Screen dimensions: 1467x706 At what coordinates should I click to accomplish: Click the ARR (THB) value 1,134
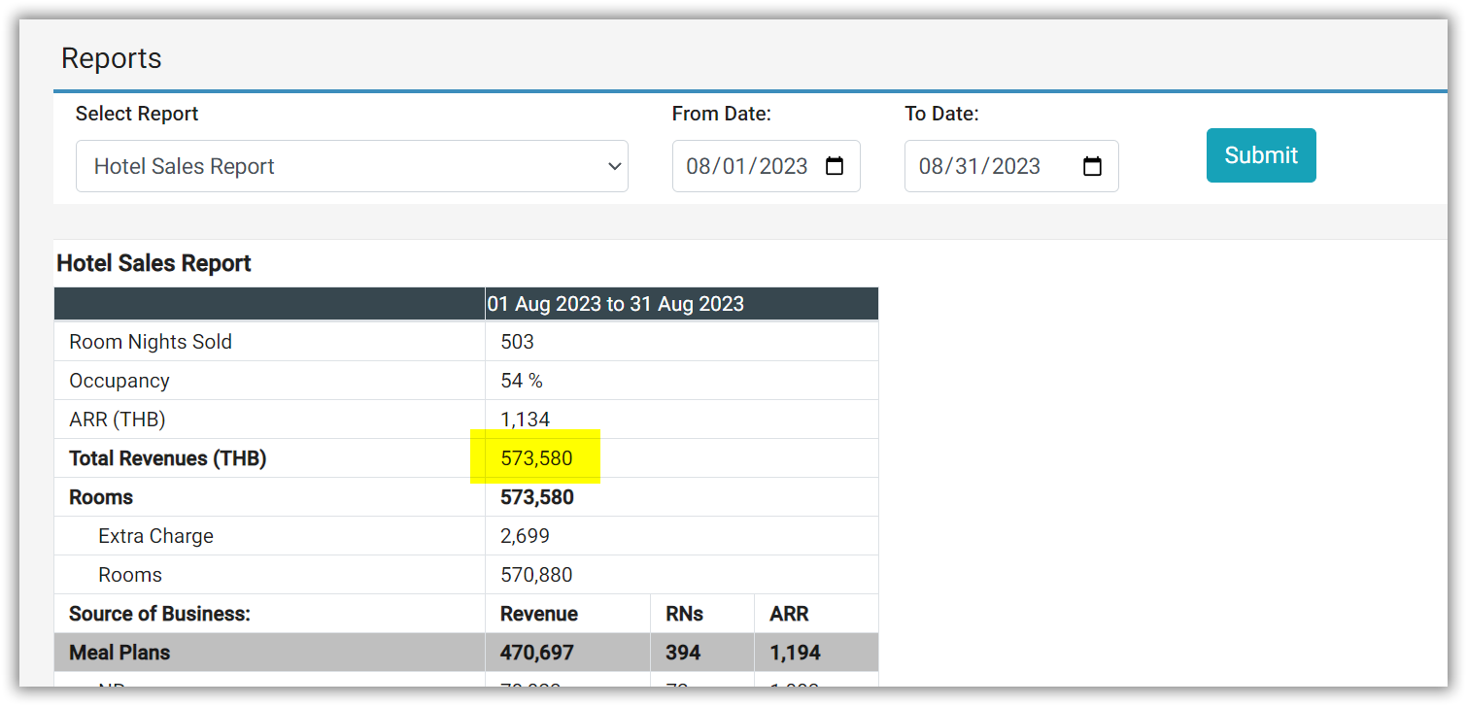523,419
